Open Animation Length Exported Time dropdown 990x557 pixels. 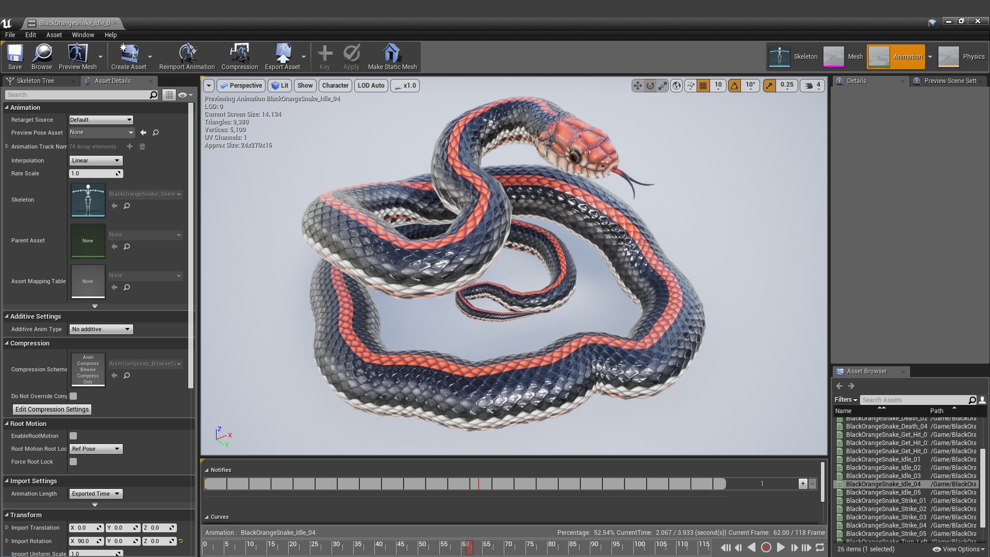point(96,494)
